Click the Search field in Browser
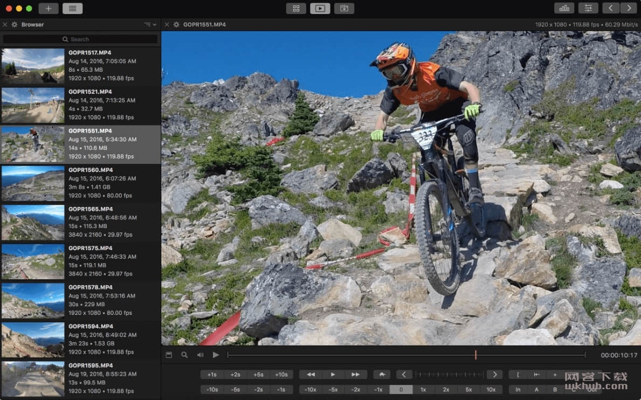Image resolution: width=641 pixels, height=400 pixels. pyautogui.click(x=80, y=39)
